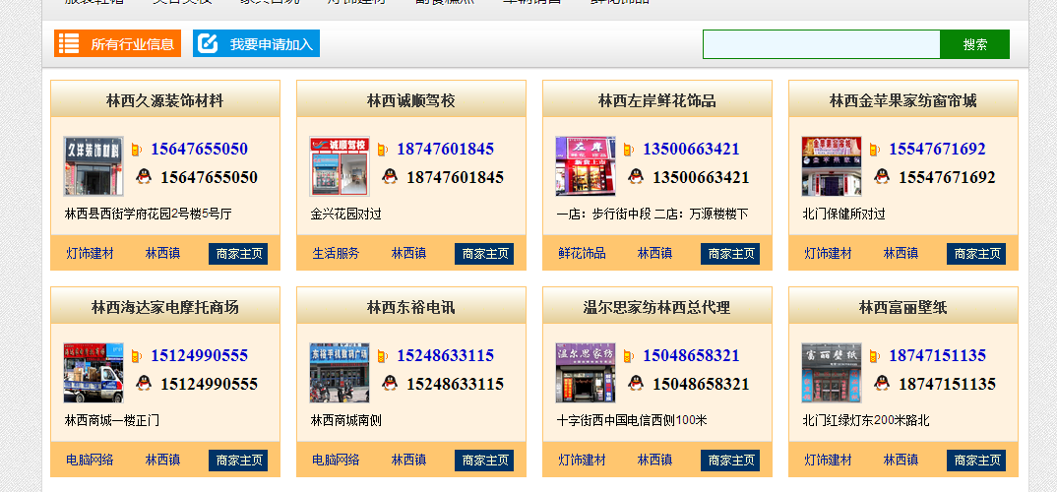The width and height of the screenshot is (1057, 492).
Task: Select 鲜花饰品 category link
Action: 582,254
